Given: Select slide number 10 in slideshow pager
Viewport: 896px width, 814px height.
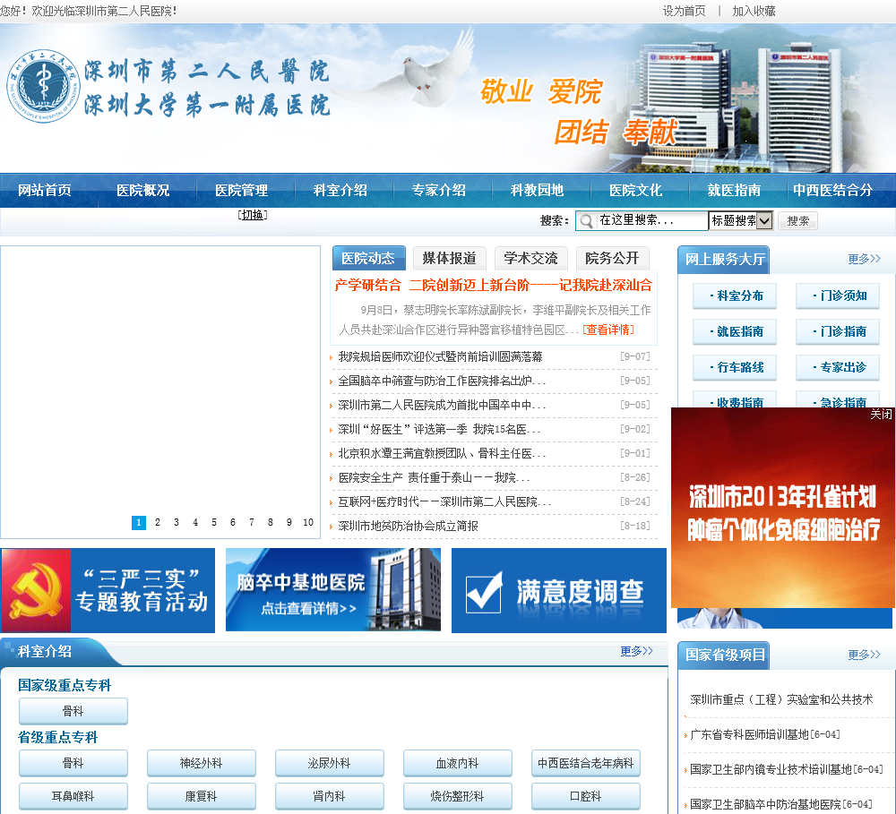Looking at the screenshot, I should [308, 523].
